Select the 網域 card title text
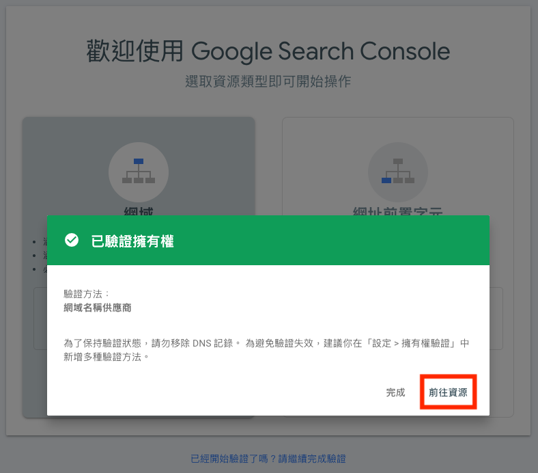Screen dimensions: 538x473 pos(139,211)
